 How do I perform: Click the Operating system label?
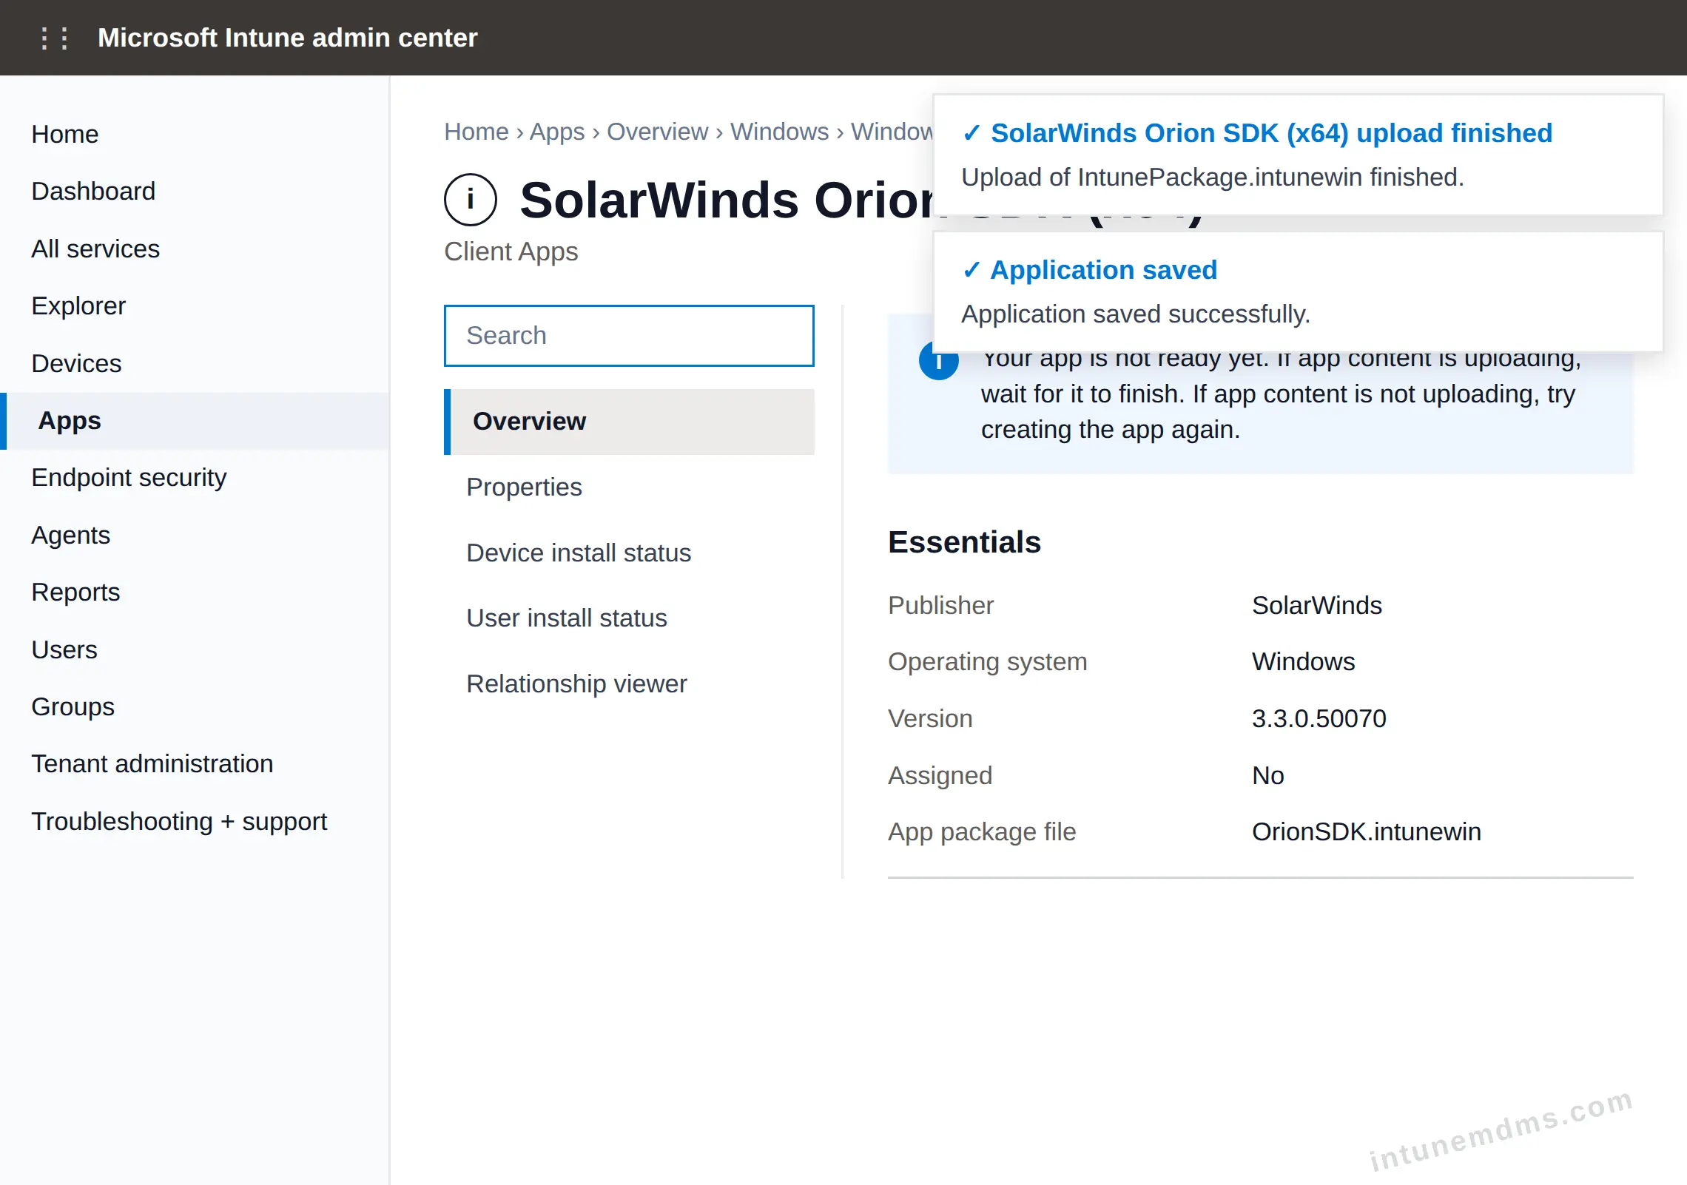pyautogui.click(x=987, y=661)
